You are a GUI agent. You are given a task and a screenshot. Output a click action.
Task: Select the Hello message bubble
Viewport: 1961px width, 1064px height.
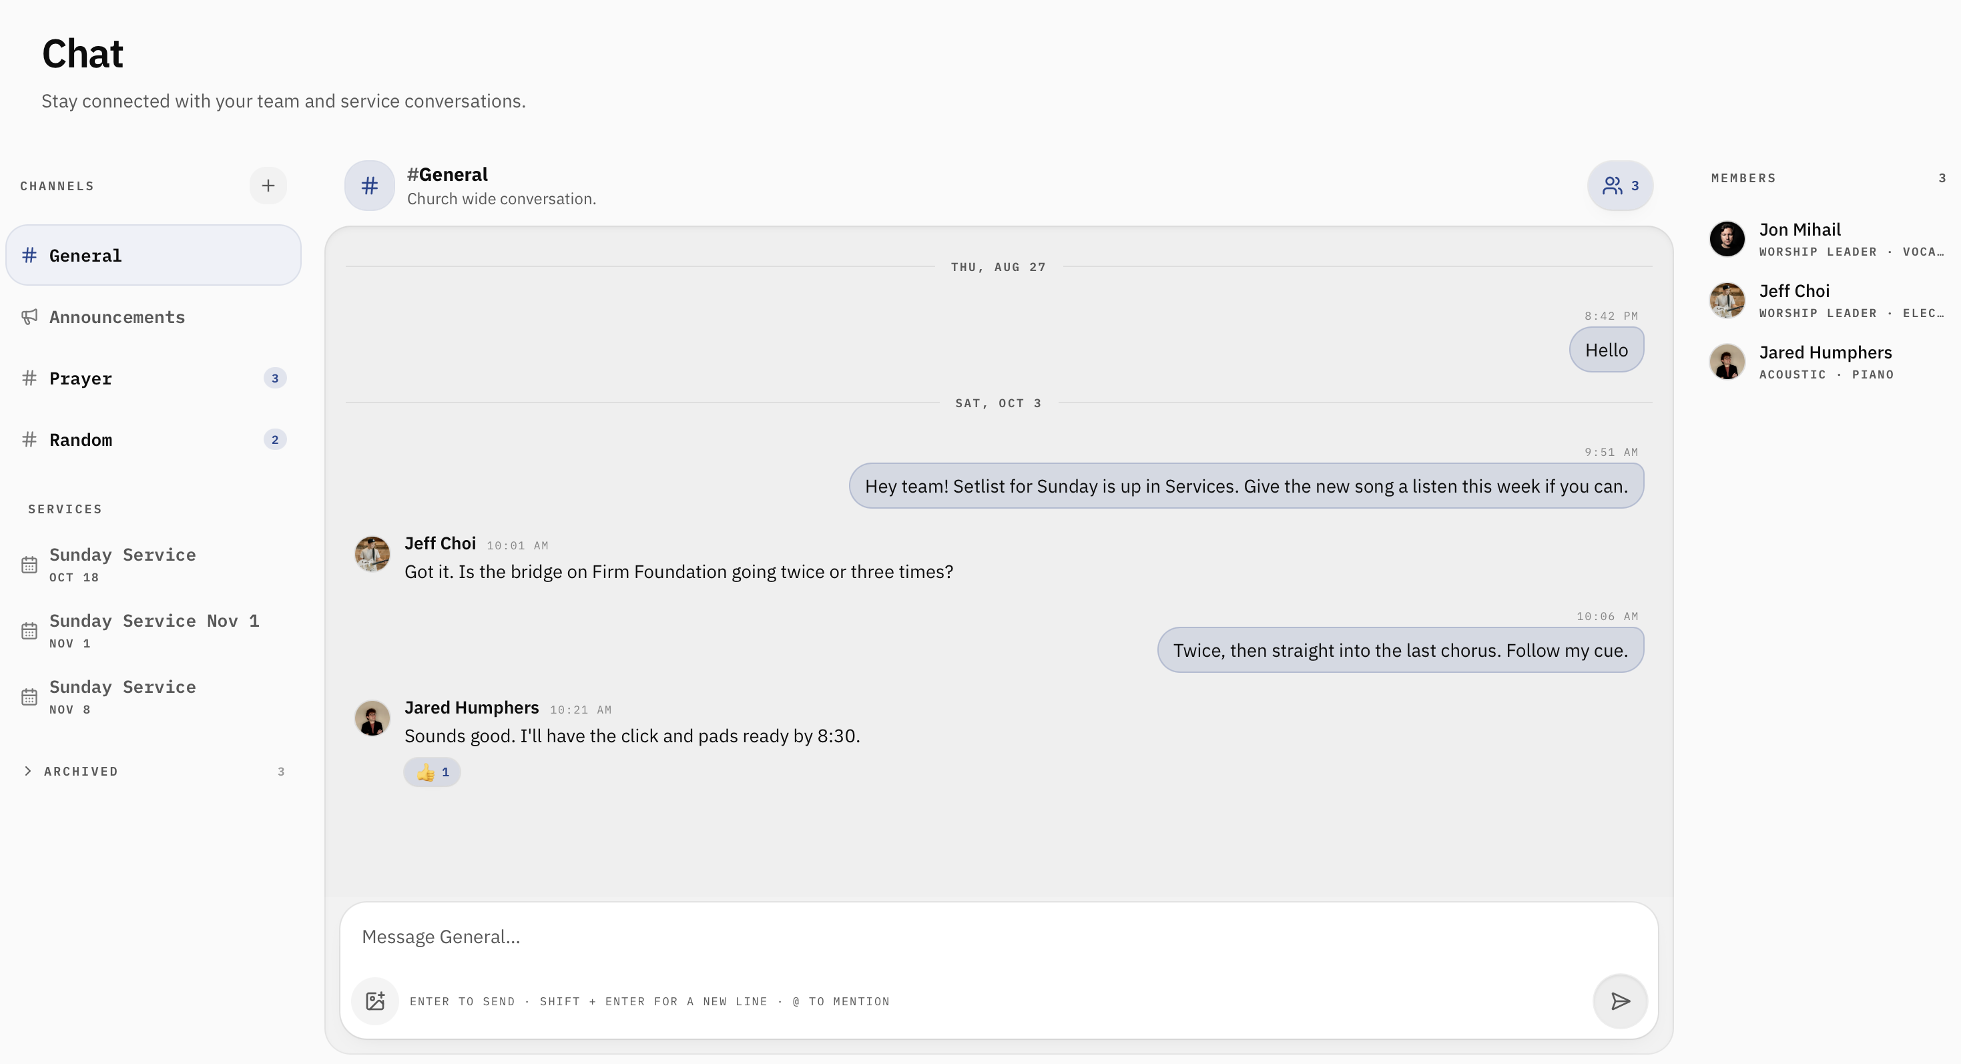click(1607, 350)
